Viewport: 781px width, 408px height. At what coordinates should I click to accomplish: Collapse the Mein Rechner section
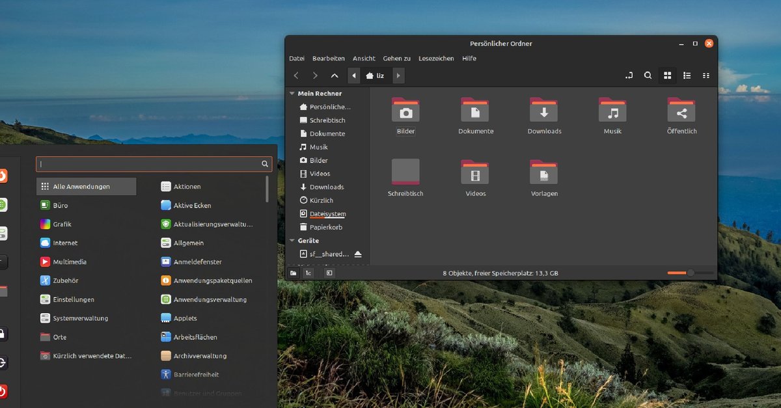pyautogui.click(x=292, y=93)
